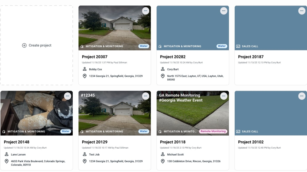Click the lawn photo thumbnail of Project 20118
This screenshot has width=307, height=172.
click(x=193, y=113)
